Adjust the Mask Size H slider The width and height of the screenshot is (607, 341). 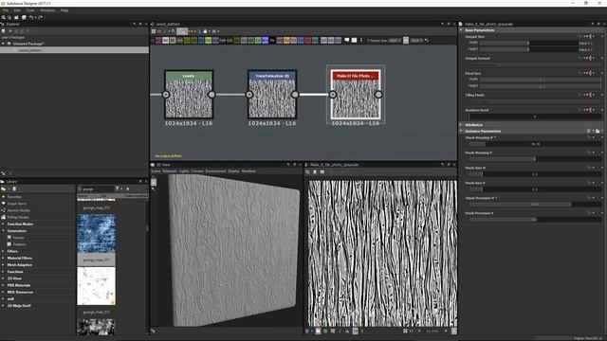pos(534,174)
